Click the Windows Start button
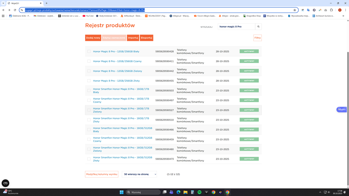Image resolution: width=349 pixels, height=196 pixels. point(121,192)
